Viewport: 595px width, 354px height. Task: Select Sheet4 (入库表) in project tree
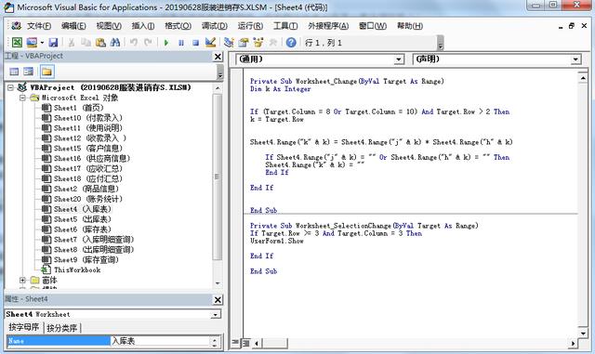[x=76, y=209]
